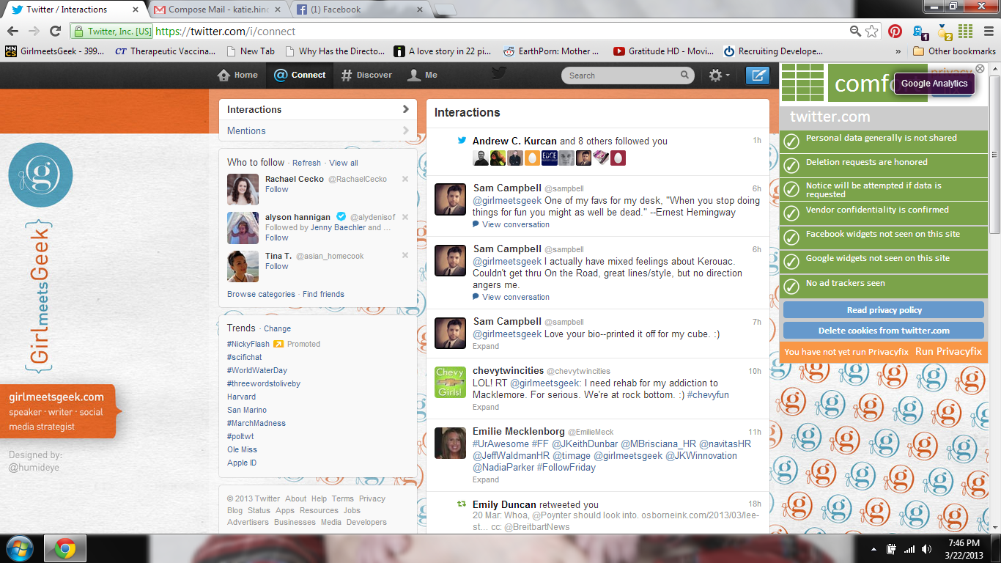Open the volume control in tray
Image resolution: width=1001 pixels, height=563 pixels.
point(928,549)
